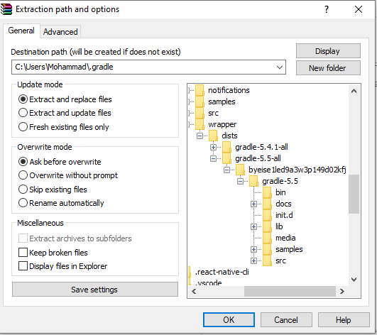
Task: Click the horizontal scrollbar thumb in folder tree
Action: tap(290, 291)
